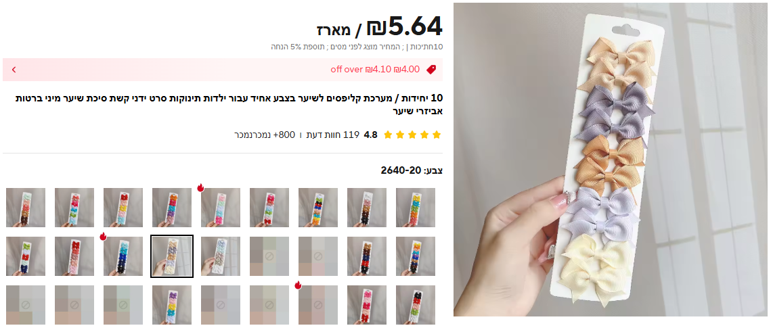Choose the all red and pink bows variant
The height and width of the screenshot is (330, 771).
74,256
